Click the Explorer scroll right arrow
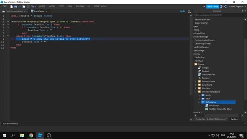Screen dimensions: 247x139 [x=242, y=115]
